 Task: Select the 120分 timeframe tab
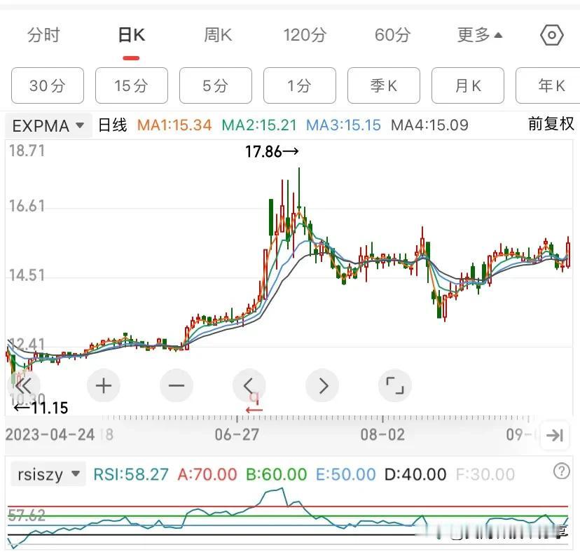[305, 35]
